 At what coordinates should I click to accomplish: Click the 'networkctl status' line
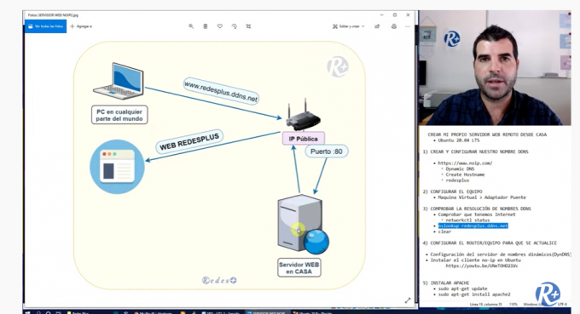(x=467, y=220)
